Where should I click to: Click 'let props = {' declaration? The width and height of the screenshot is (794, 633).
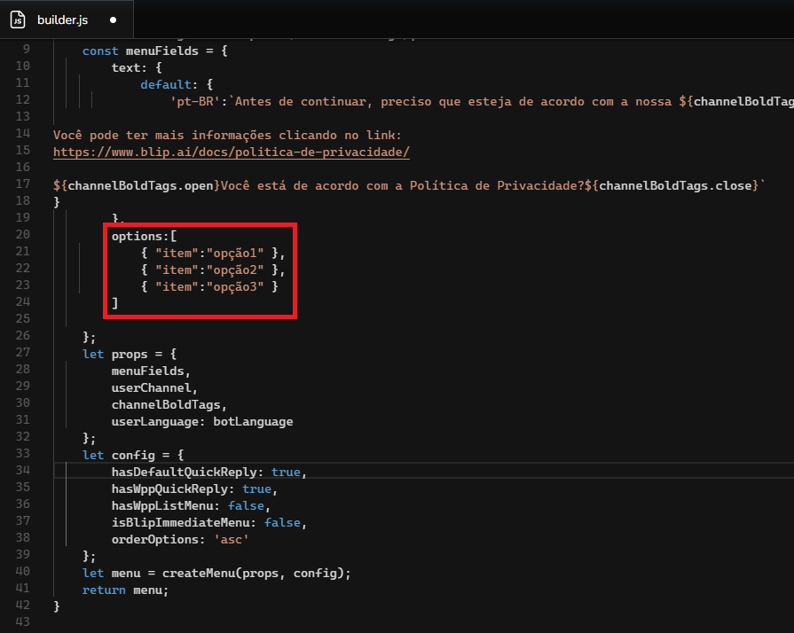click(x=130, y=355)
